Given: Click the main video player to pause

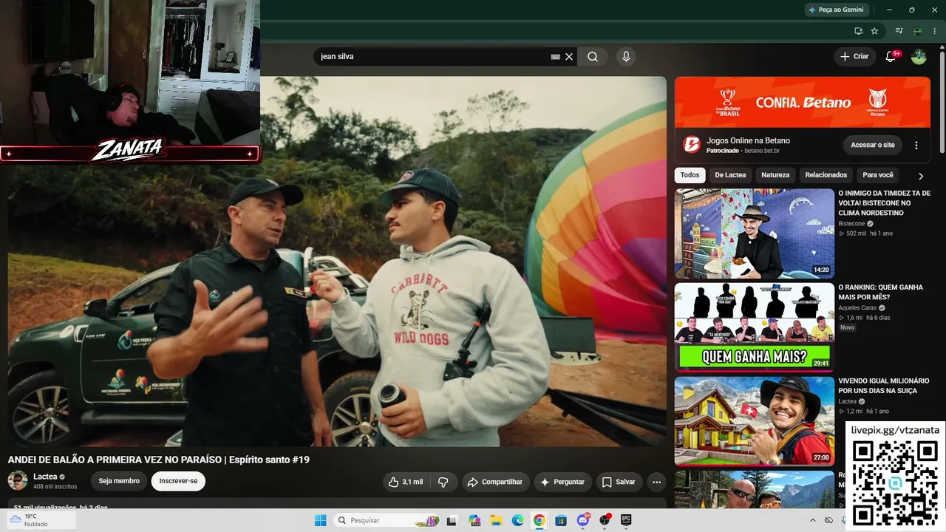Looking at the screenshot, I should coord(337,262).
